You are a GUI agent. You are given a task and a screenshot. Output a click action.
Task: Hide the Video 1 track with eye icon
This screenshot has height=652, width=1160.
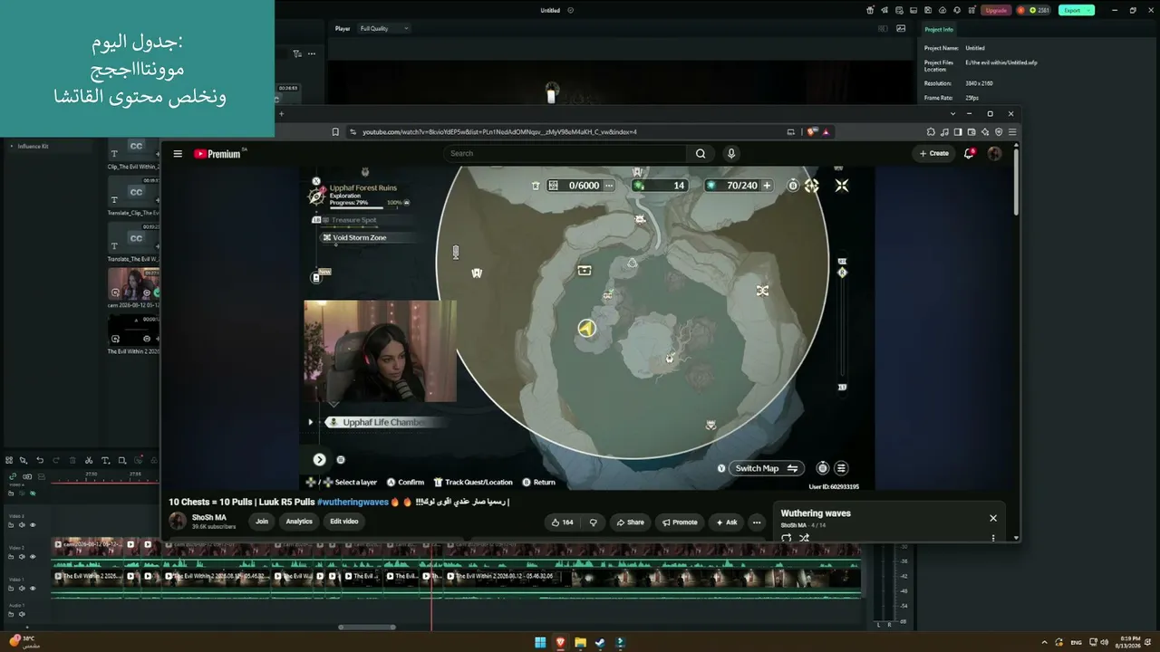[33, 589]
